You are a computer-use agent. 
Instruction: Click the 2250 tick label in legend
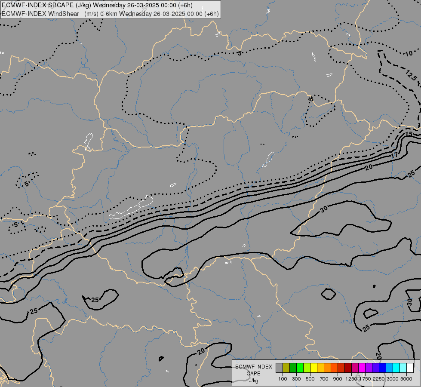379,379
